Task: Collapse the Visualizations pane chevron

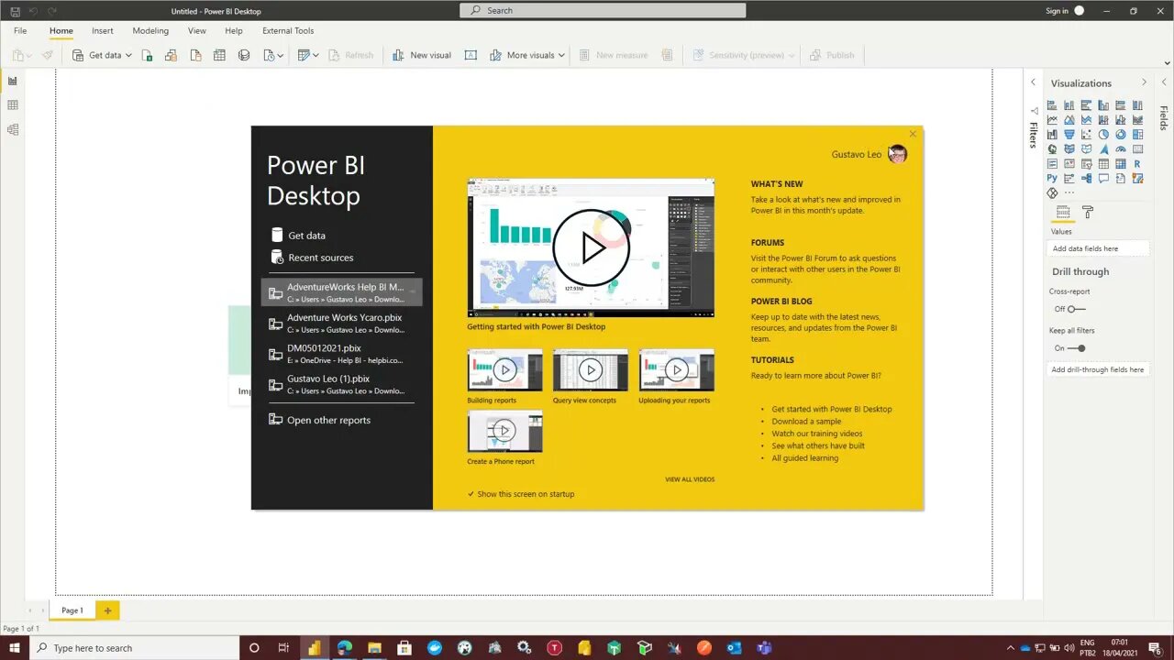Action: pyautogui.click(x=1144, y=82)
